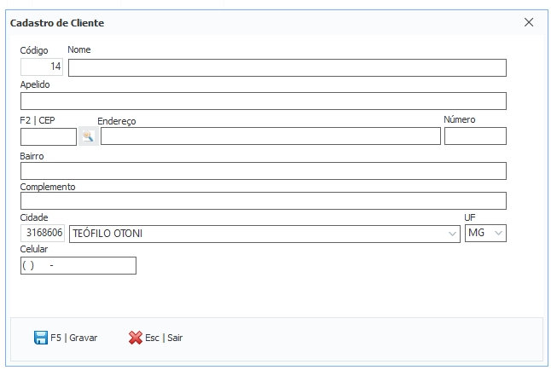Expand the Cidade dropdown arrow

pos(452,233)
